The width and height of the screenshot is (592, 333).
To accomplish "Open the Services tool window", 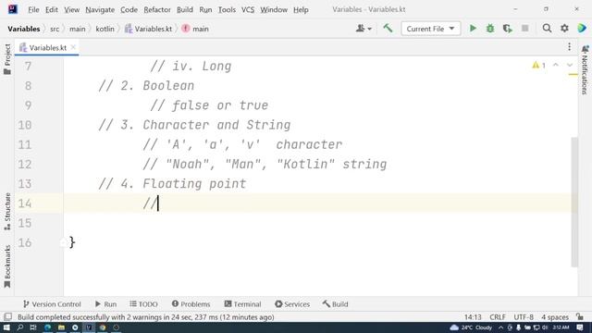I will click(x=292, y=304).
